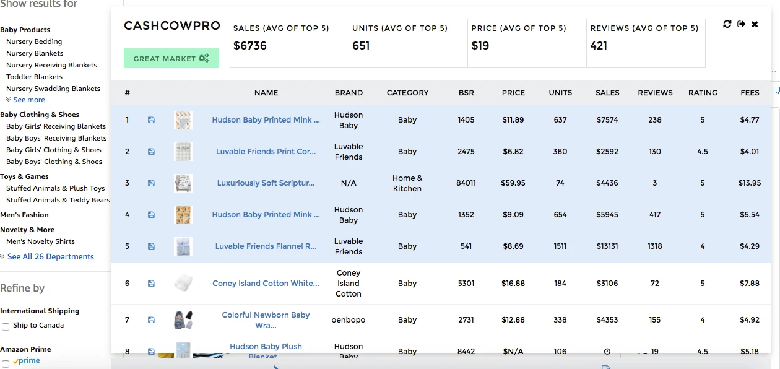
Task: Open Baby Boys' Clothing & Shoes
Action: click(54, 162)
